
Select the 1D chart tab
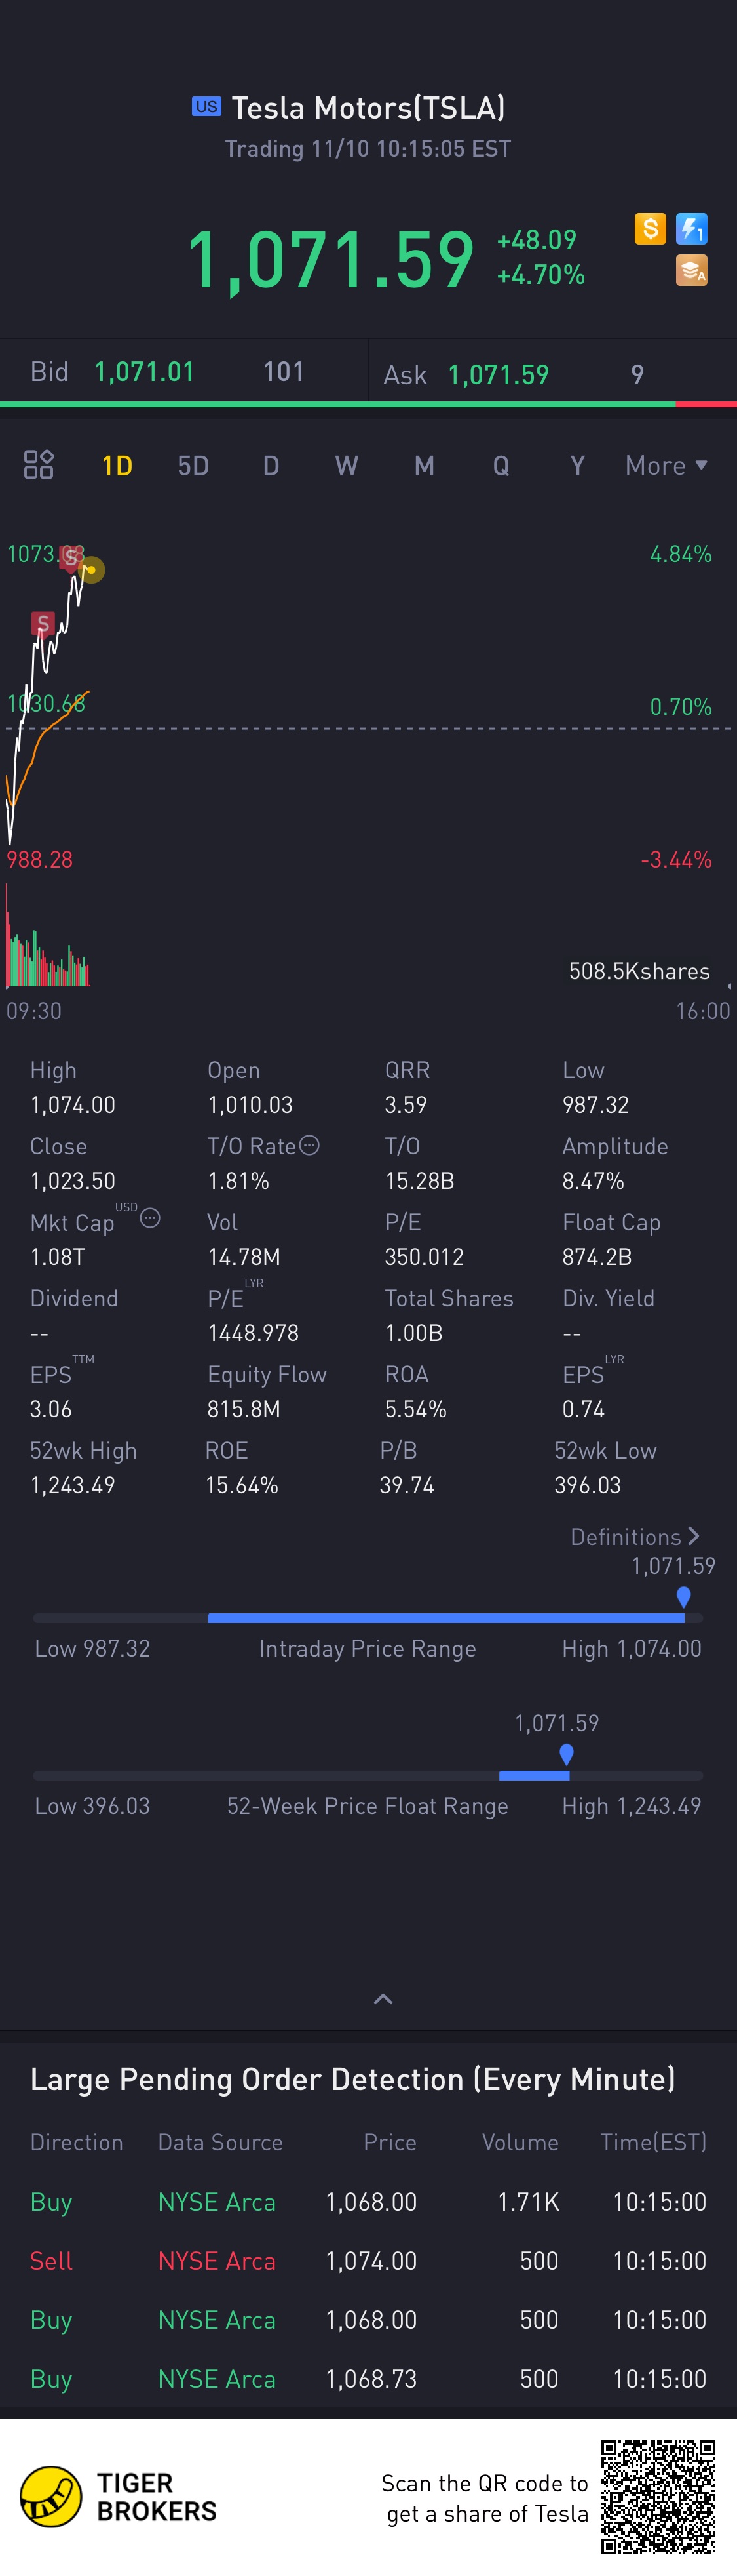[117, 466]
